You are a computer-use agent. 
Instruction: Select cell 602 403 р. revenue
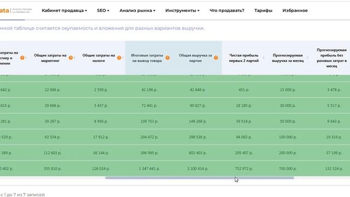coord(197,153)
